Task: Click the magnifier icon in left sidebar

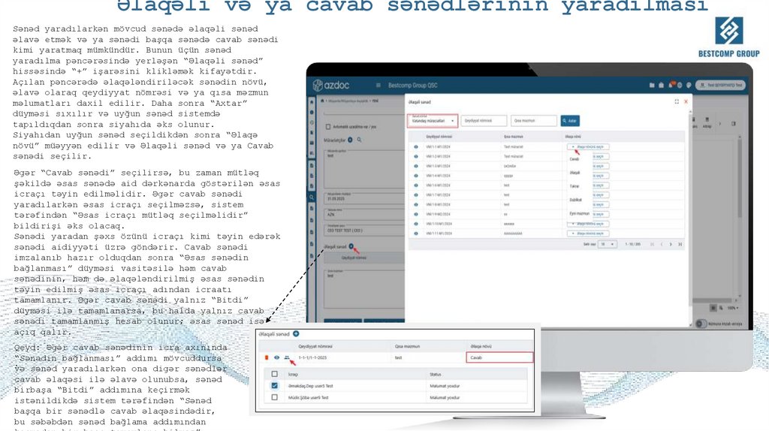Action: coord(312,197)
